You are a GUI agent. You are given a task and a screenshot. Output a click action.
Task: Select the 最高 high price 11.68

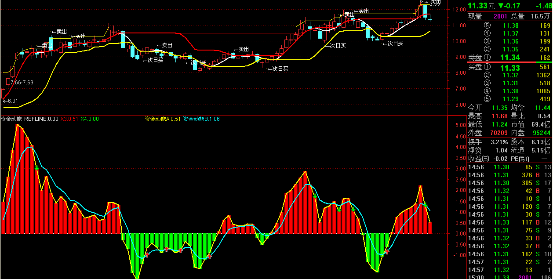coord(500,116)
